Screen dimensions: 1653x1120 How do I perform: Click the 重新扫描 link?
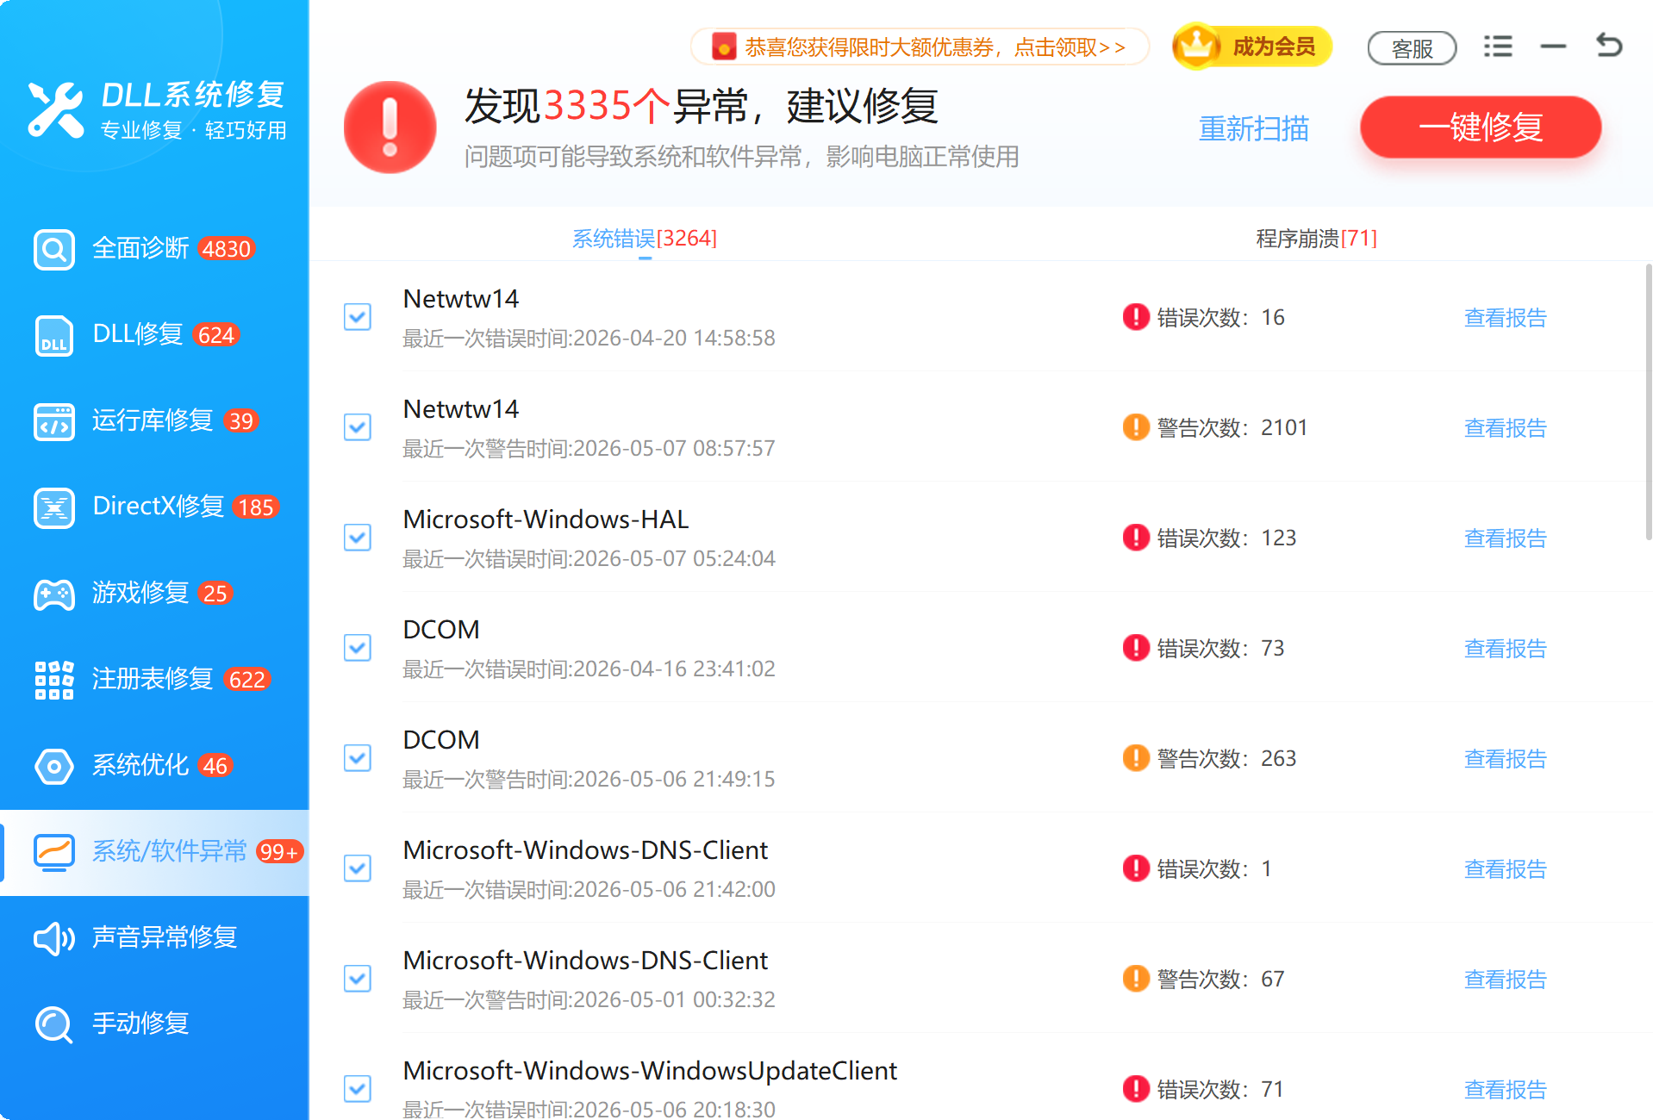(1254, 128)
